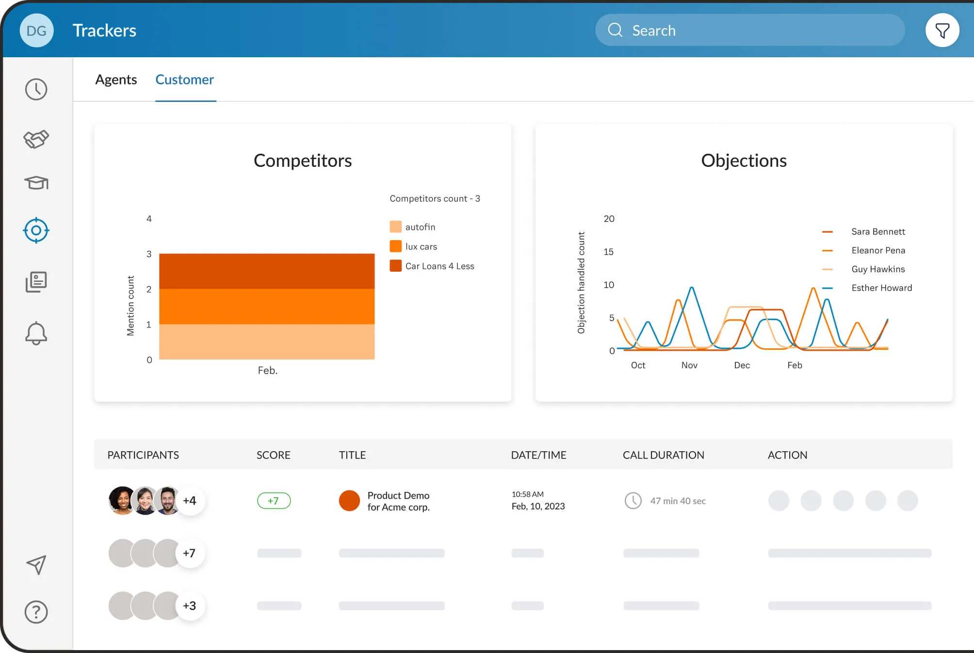This screenshot has width=974, height=653.
Task: Open the bell notifications icon
Action: pyautogui.click(x=36, y=333)
